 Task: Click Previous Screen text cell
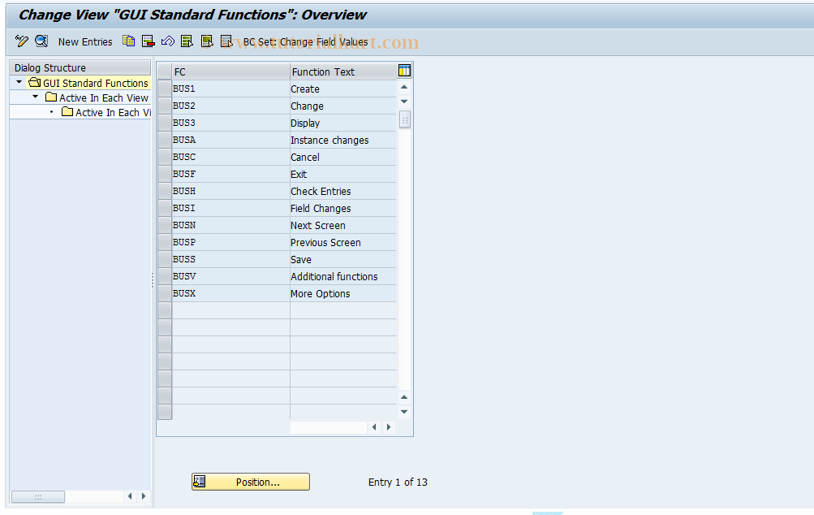pos(343,243)
